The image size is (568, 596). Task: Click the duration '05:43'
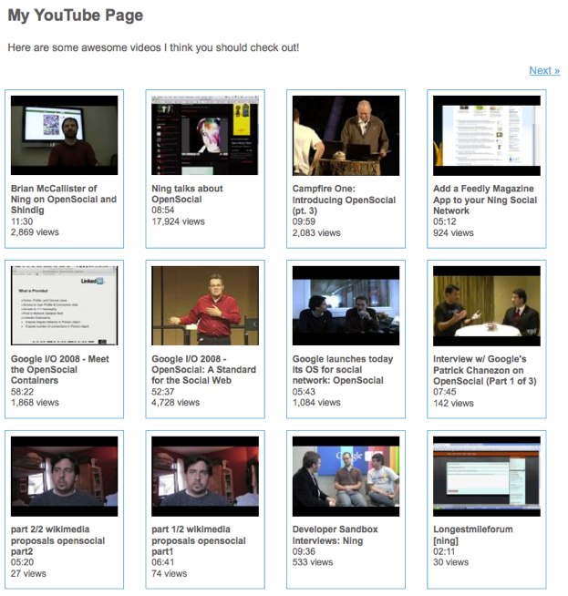pos(304,392)
